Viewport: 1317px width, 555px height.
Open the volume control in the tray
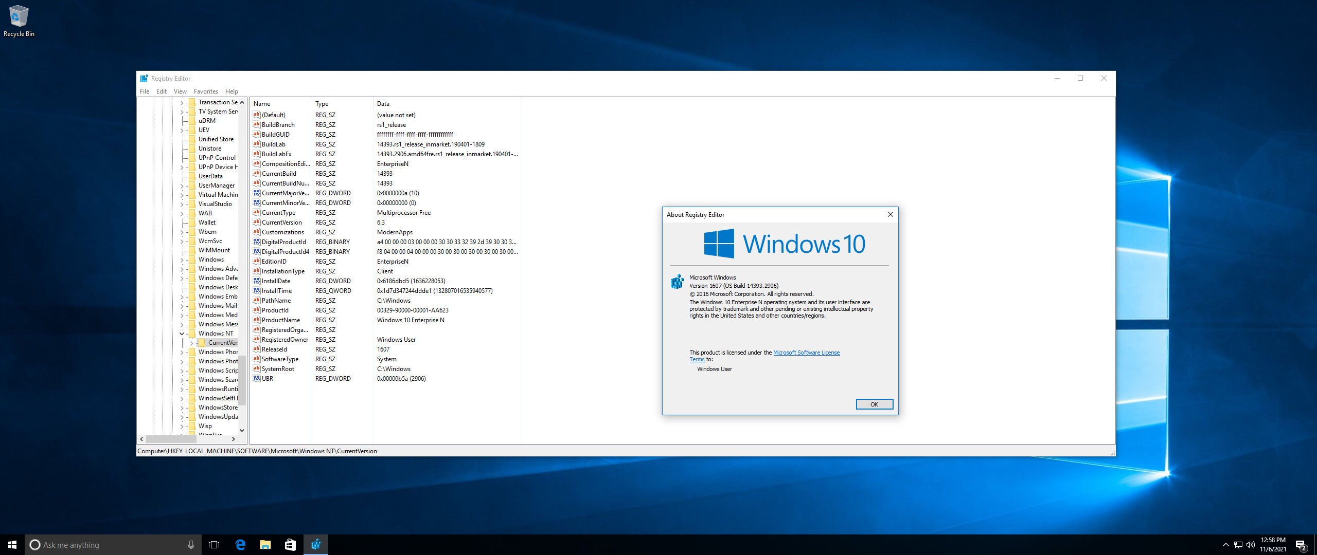1251,545
